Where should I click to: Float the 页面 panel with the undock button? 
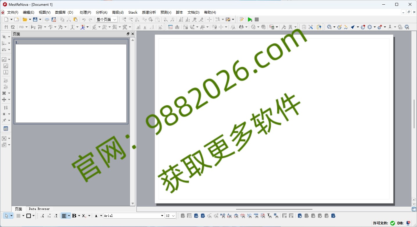point(128,34)
